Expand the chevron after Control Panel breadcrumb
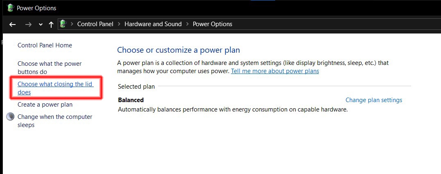 (x=119, y=24)
